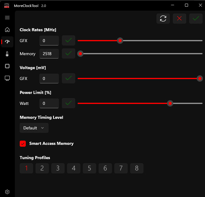
Task: Minimize the MoreClockTool window
Action: point(173,5)
